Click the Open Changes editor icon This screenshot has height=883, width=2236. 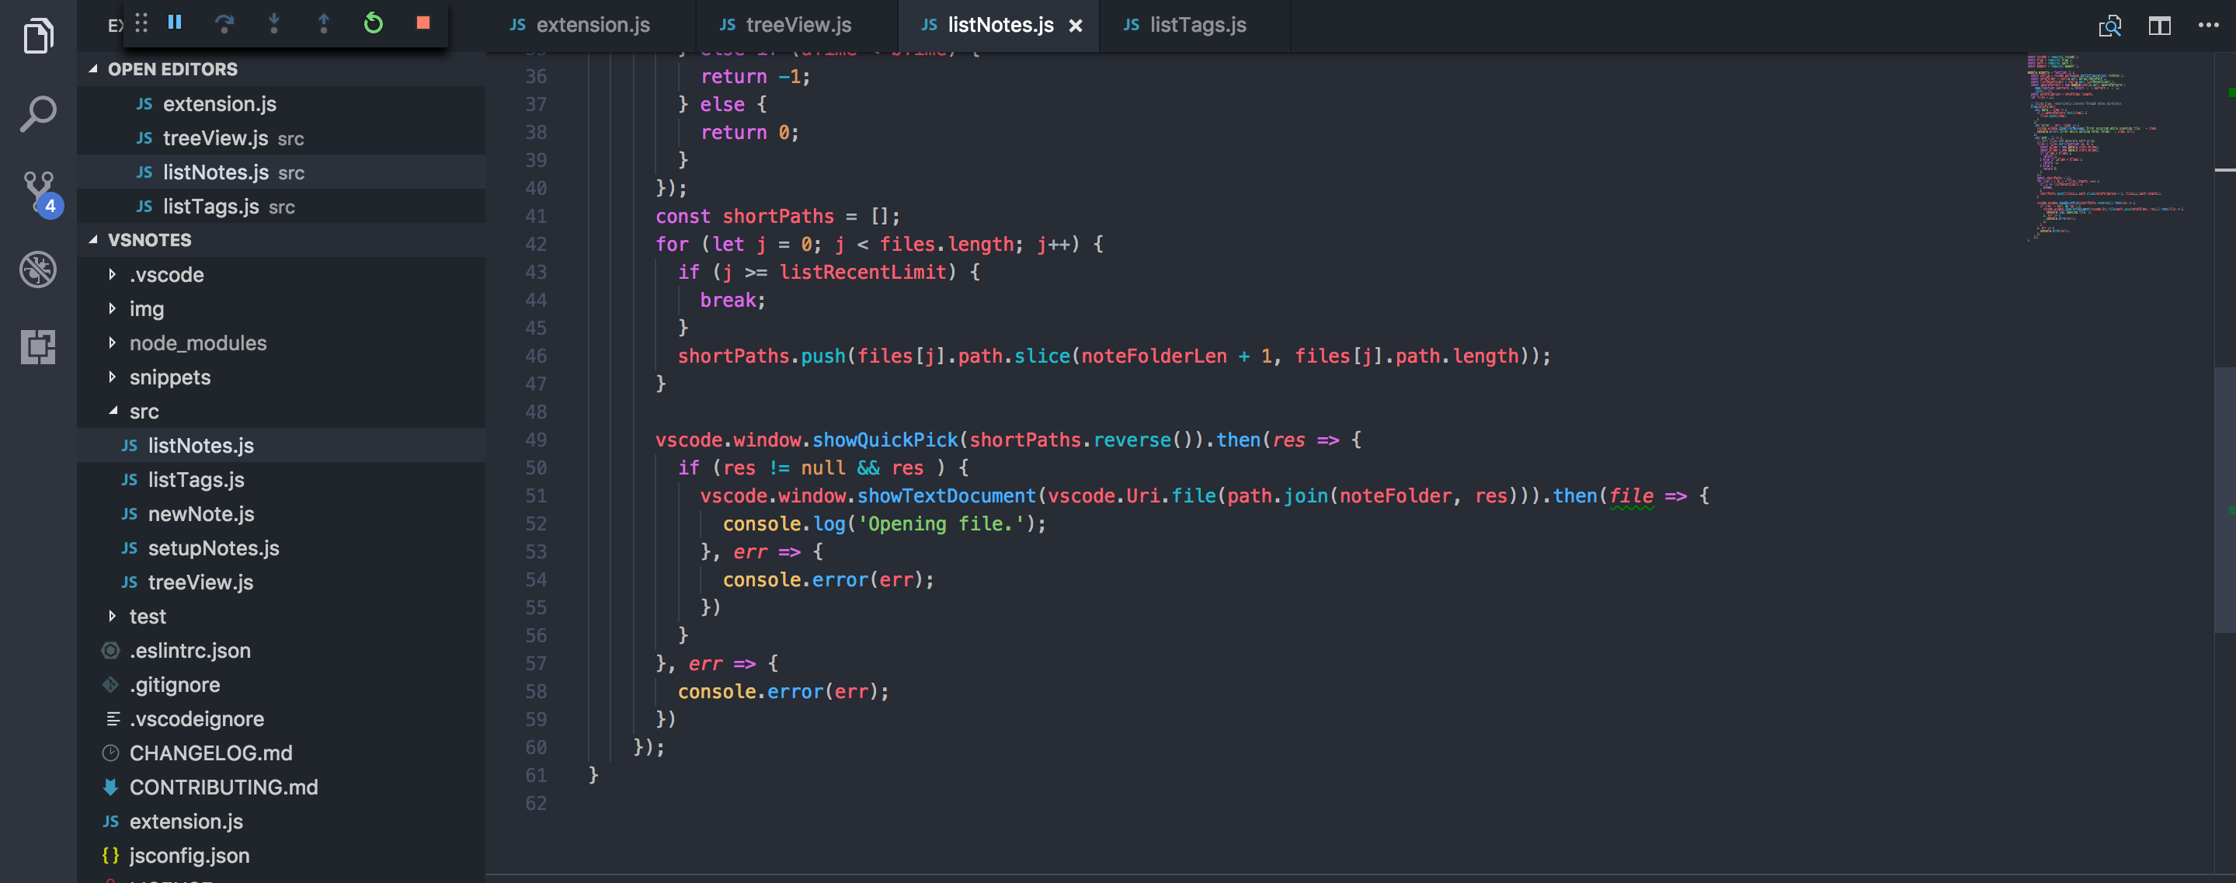[x=2109, y=25]
